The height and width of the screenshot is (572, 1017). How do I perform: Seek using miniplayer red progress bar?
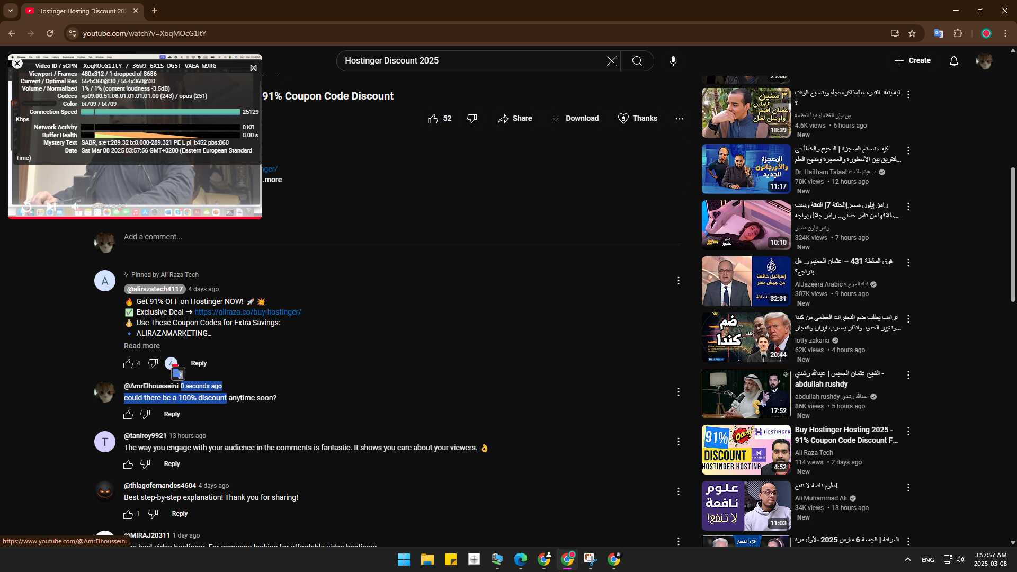click(x=135, y=218)
